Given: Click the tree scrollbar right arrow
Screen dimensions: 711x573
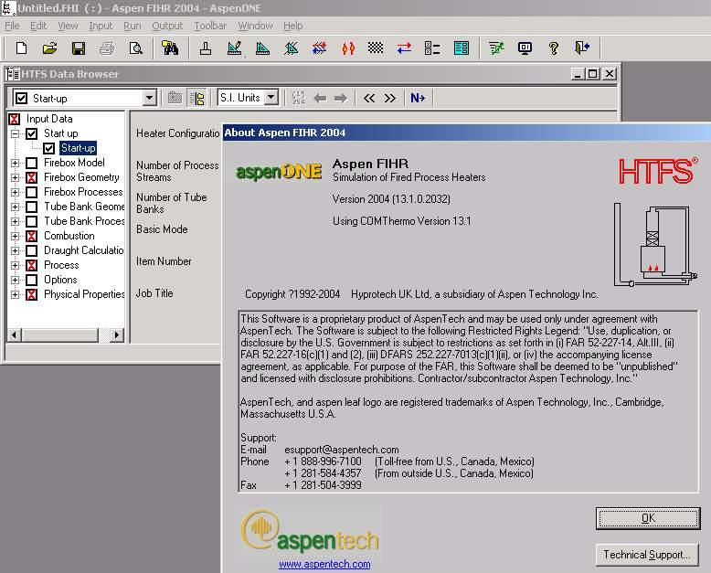Looking at the screenshot, I should (x=117, y=335).
